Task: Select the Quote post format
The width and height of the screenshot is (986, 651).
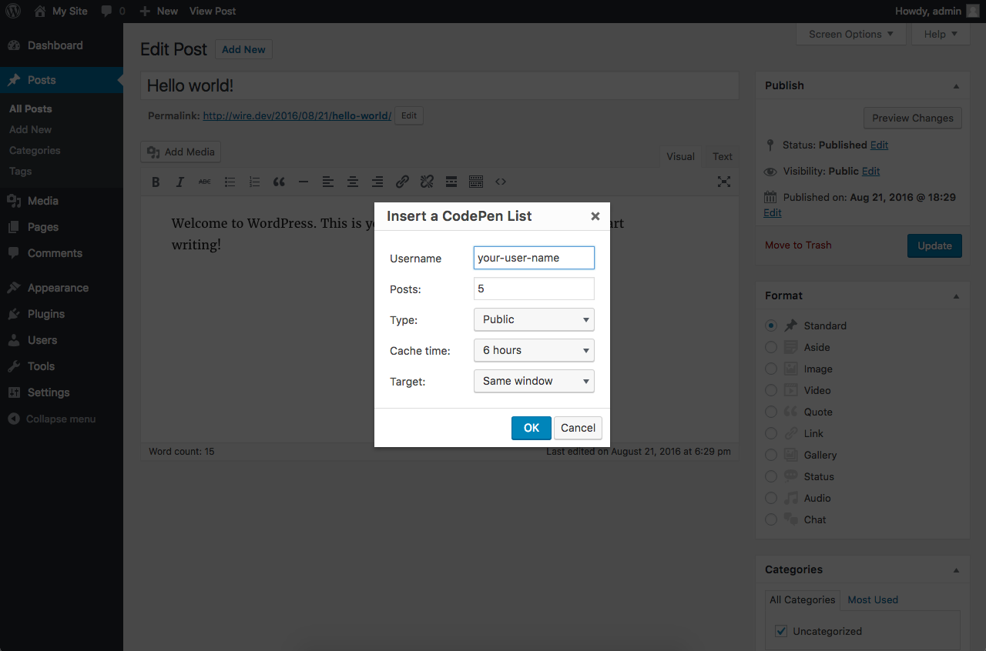Action: [x=771, y=412]
